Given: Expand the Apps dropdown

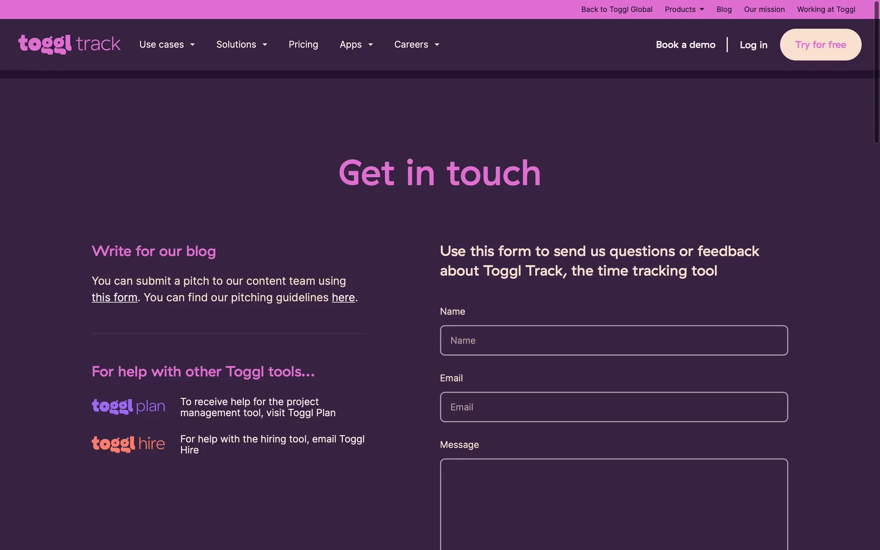Looking at the screenshot, I should [356, 44].
